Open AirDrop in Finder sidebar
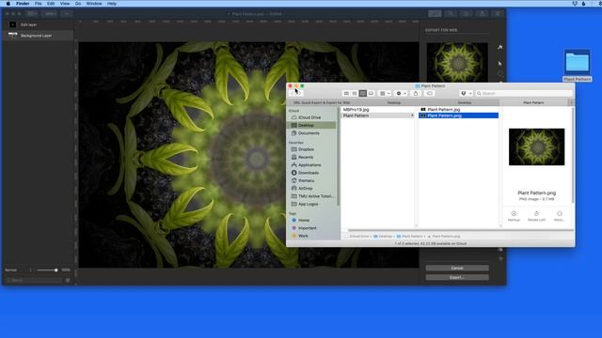The image size is (602, 338). (305, 188)
